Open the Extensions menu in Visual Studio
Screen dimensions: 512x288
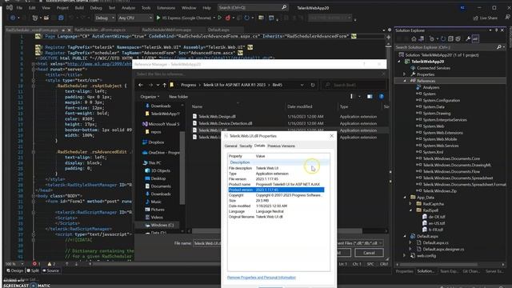point(166,7)
